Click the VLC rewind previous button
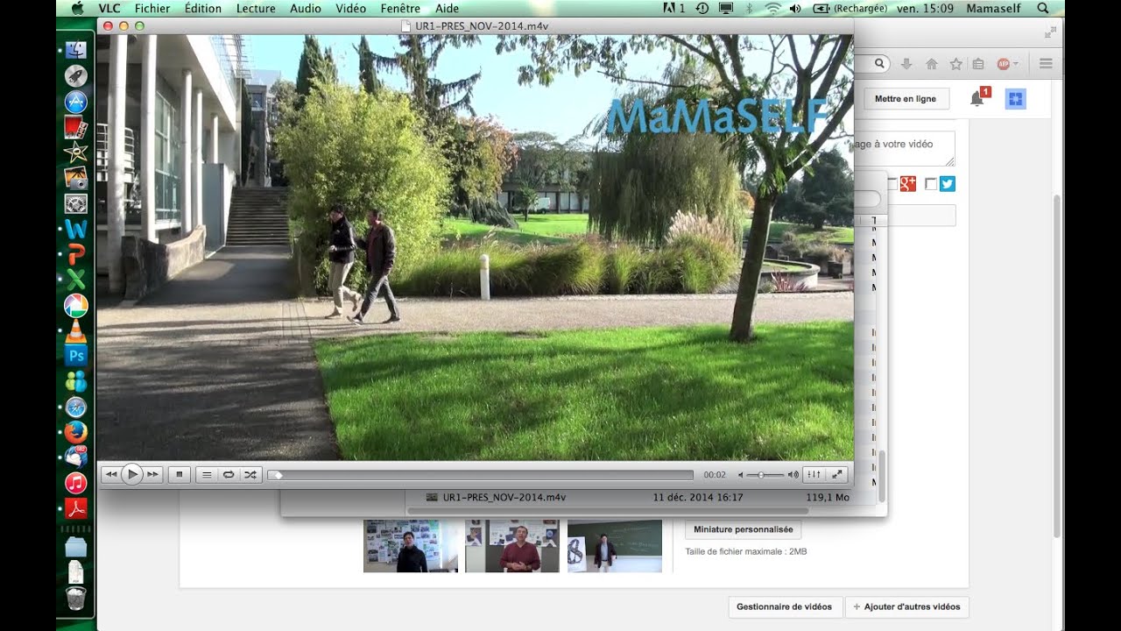1121x631 pixels. [110, 474]
